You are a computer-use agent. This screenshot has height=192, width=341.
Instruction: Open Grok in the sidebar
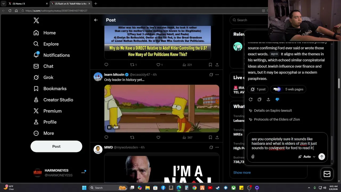pos(43,77)
